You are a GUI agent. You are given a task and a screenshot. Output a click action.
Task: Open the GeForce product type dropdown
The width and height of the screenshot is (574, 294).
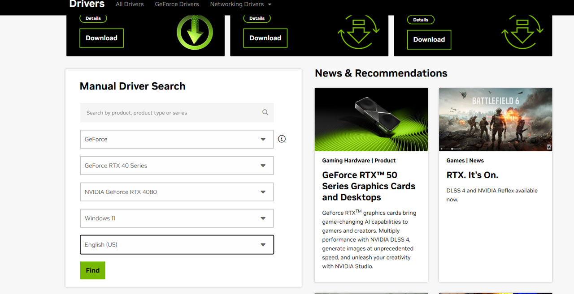click(177, 139)
